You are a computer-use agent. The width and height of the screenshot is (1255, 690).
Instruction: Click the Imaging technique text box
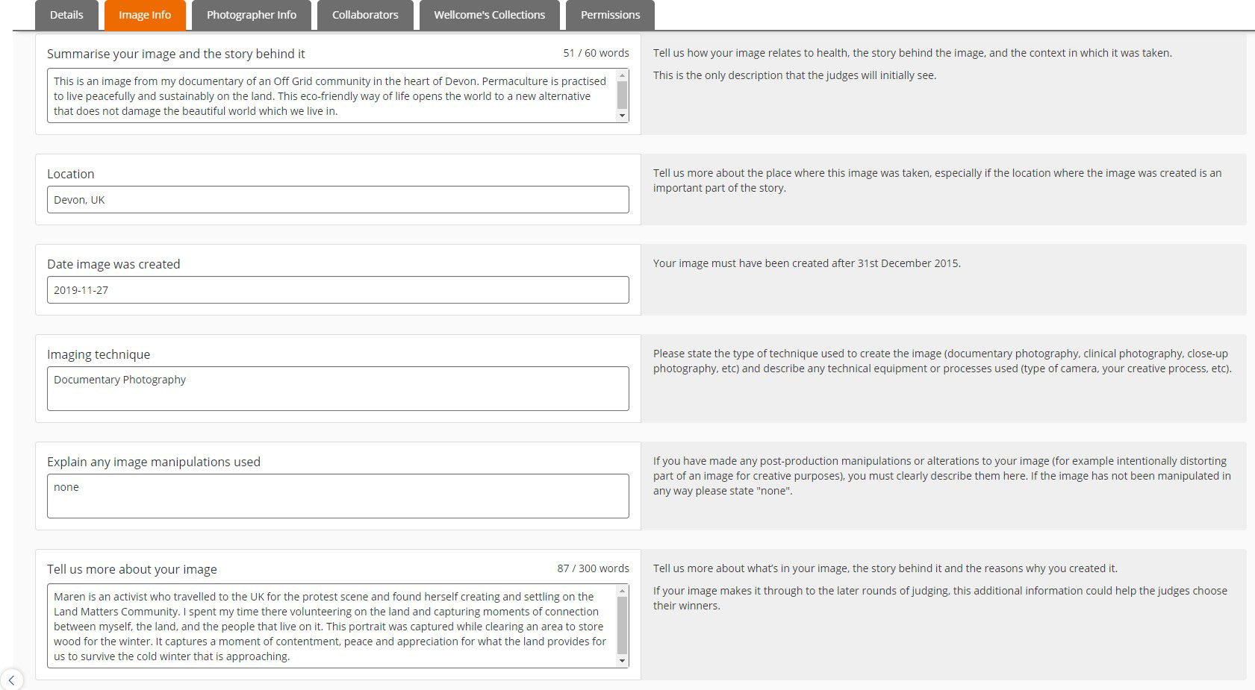[x=338, y=389]
